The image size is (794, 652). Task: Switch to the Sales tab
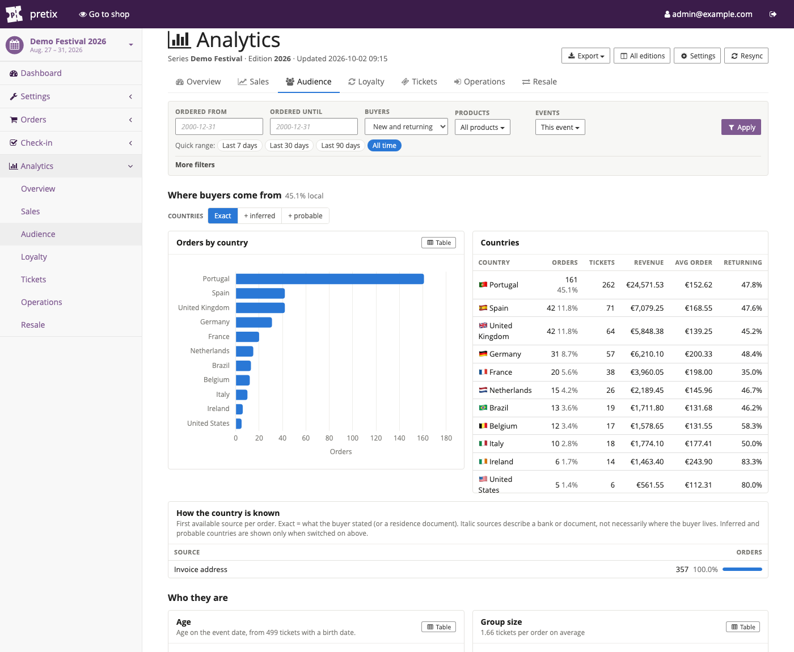tap(254, 82)
